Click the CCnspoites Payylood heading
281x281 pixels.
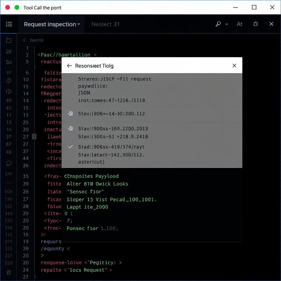tap(91, 176)
